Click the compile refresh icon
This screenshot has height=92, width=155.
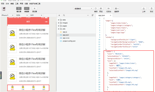tap(96, 8)
